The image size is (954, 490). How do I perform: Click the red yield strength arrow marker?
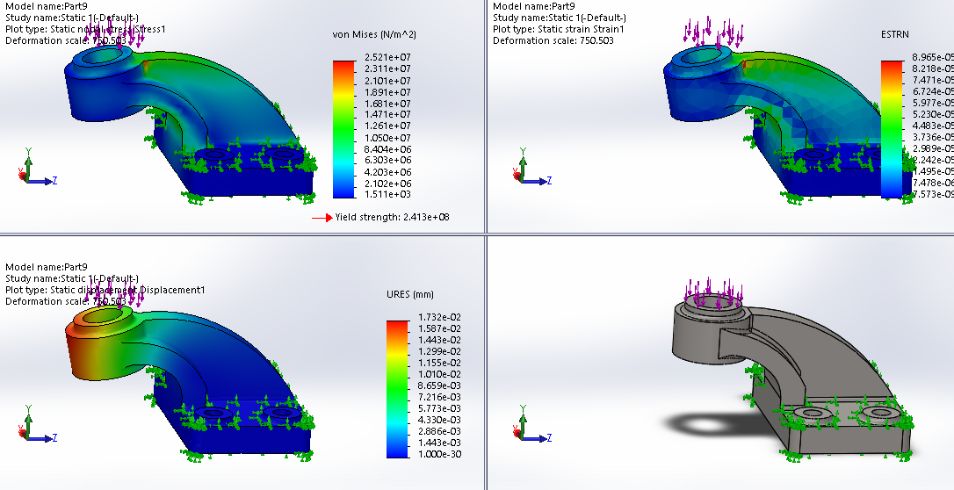[322, 218]
